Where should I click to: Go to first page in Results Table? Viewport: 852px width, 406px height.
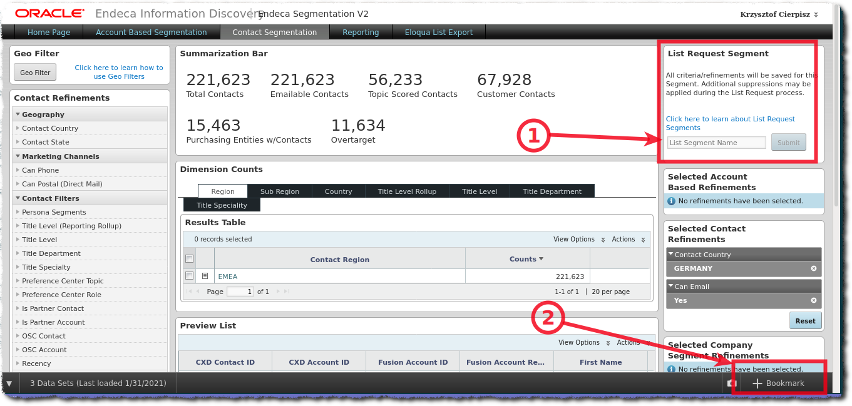tap(189, 292)
